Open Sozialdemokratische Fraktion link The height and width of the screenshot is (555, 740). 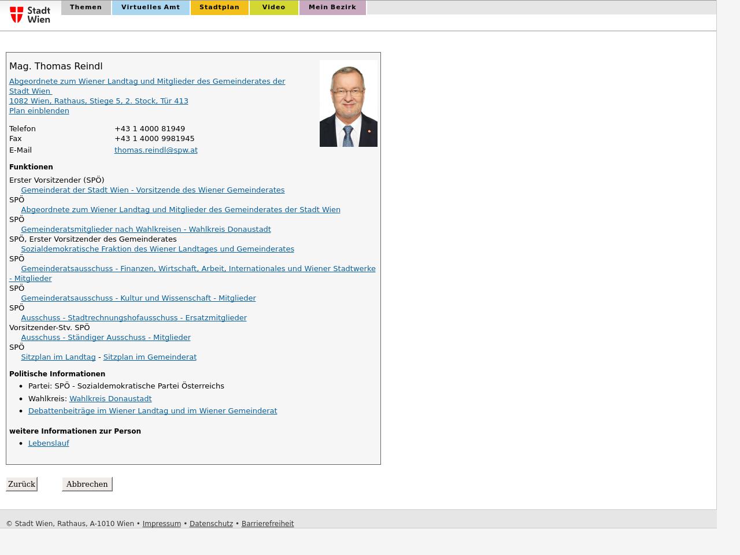[157, 249]
